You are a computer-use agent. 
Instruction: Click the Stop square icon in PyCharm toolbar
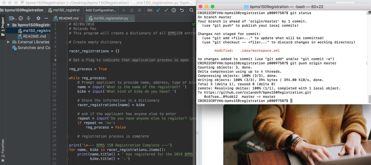tap(139, 10)
